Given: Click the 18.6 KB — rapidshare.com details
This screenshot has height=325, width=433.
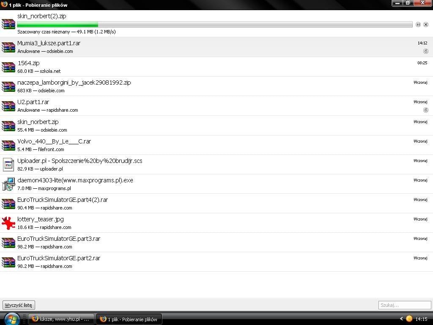Looking at the screenshot, I should pos(44,227).
